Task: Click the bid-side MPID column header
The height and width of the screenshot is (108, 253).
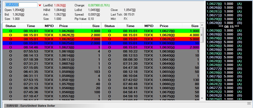Action: pyautogui.click(x=49, y=26)
